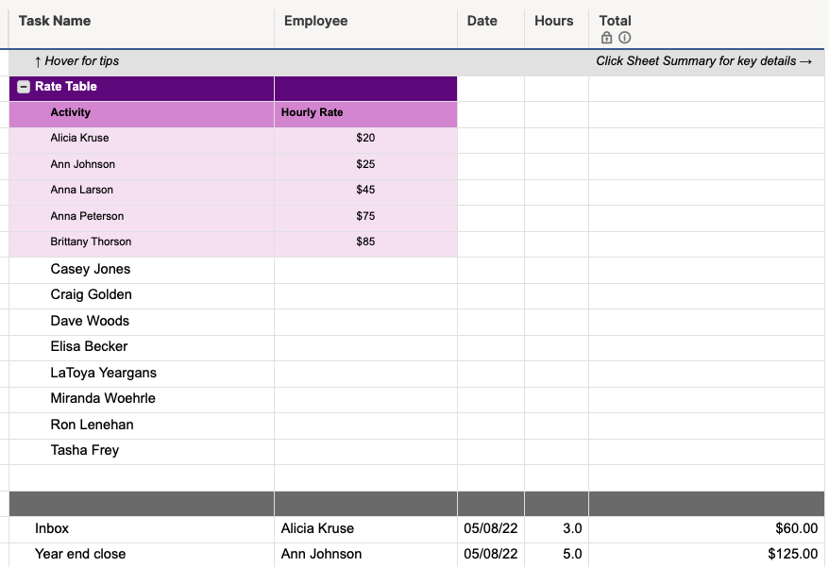Open Sheet Summary for key details
The height and width of the screenshot is (567, 829).
click(x=703, y=60)
